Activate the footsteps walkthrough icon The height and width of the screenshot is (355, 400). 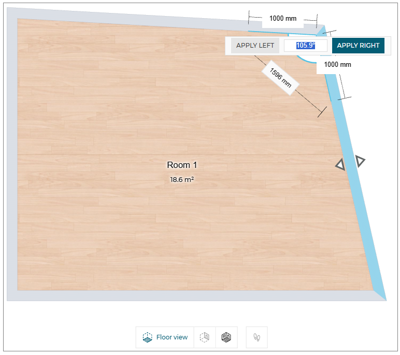point(256,337)
